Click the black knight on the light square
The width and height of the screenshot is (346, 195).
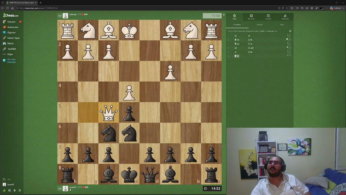pos(129,133)
